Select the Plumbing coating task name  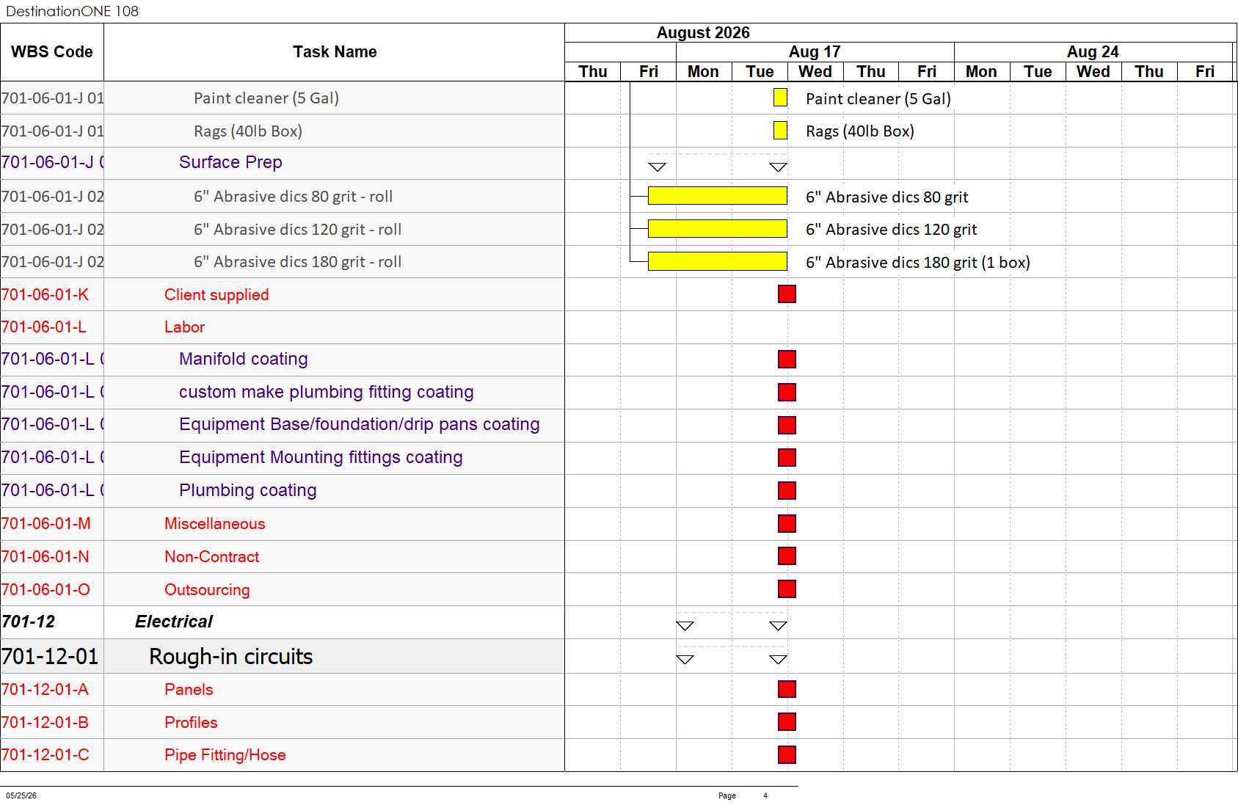[x=335, y=491]
